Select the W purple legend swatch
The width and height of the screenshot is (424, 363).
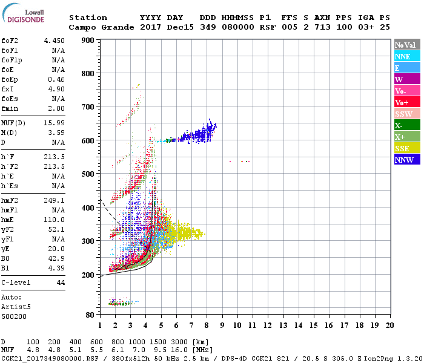click(407, 79)
